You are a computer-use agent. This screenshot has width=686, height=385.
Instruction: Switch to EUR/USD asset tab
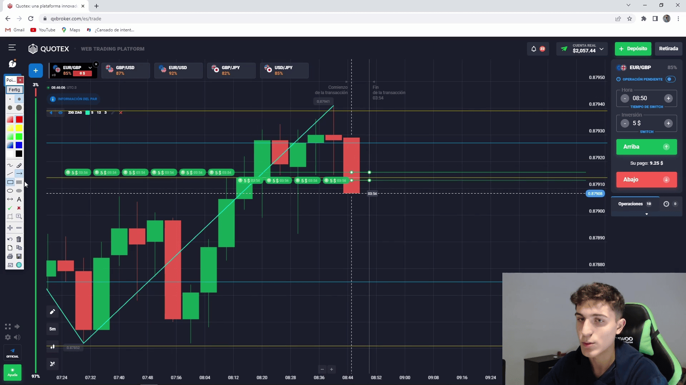pyautogui.click(x=179, y=70)
